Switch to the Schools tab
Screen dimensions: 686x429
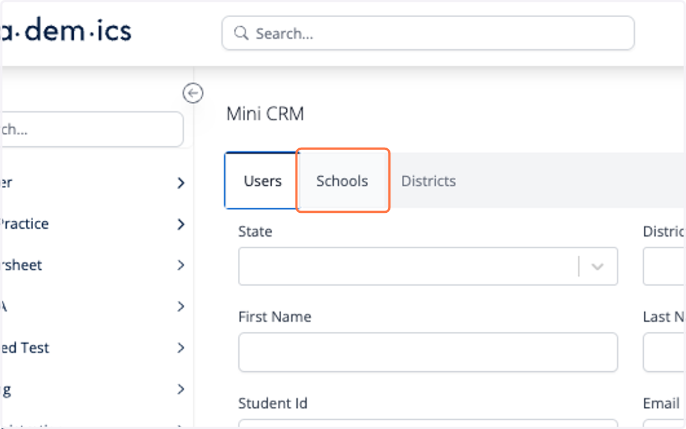click(342, 181)
